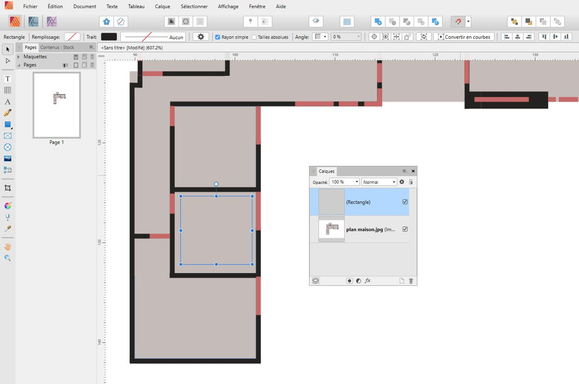Screen dimensions: 579x384
Task: Click the adjustment layer icon in Calques
Action: point(359,281)
